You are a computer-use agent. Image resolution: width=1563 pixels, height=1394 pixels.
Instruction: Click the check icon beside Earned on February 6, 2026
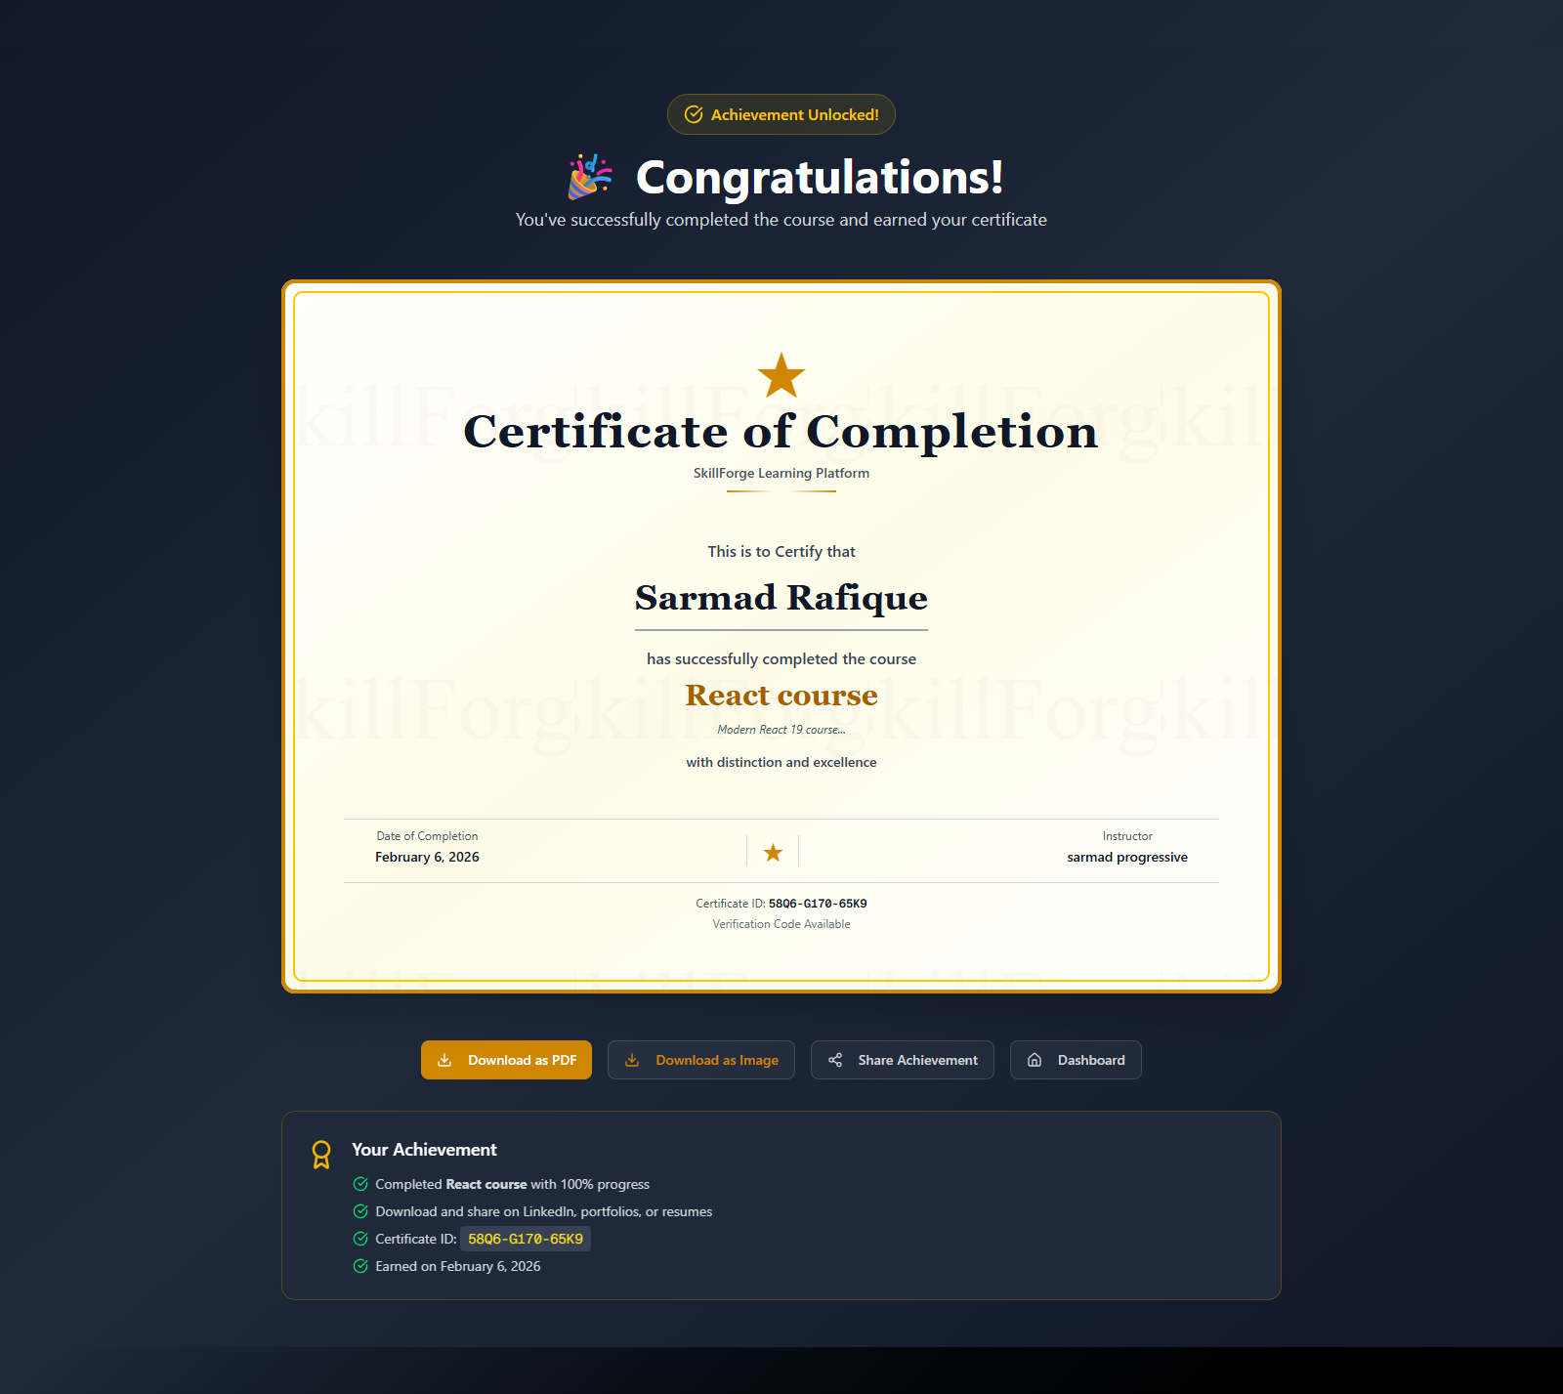[359, 1266]
